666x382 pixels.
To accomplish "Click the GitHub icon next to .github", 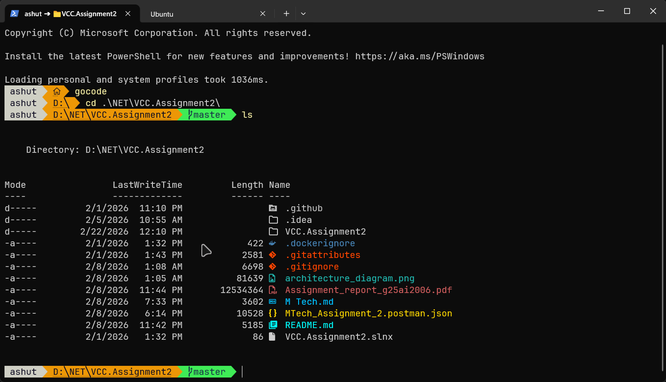I will point(273,208).
